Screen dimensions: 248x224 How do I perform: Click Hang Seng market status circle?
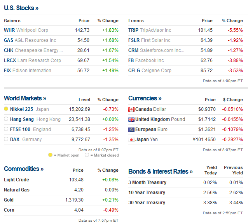tap(6, 119)
